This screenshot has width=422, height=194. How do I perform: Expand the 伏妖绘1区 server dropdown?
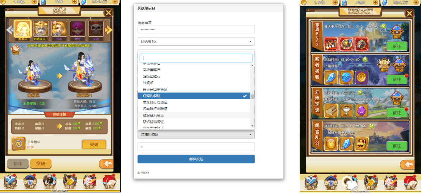click(196, 41)
